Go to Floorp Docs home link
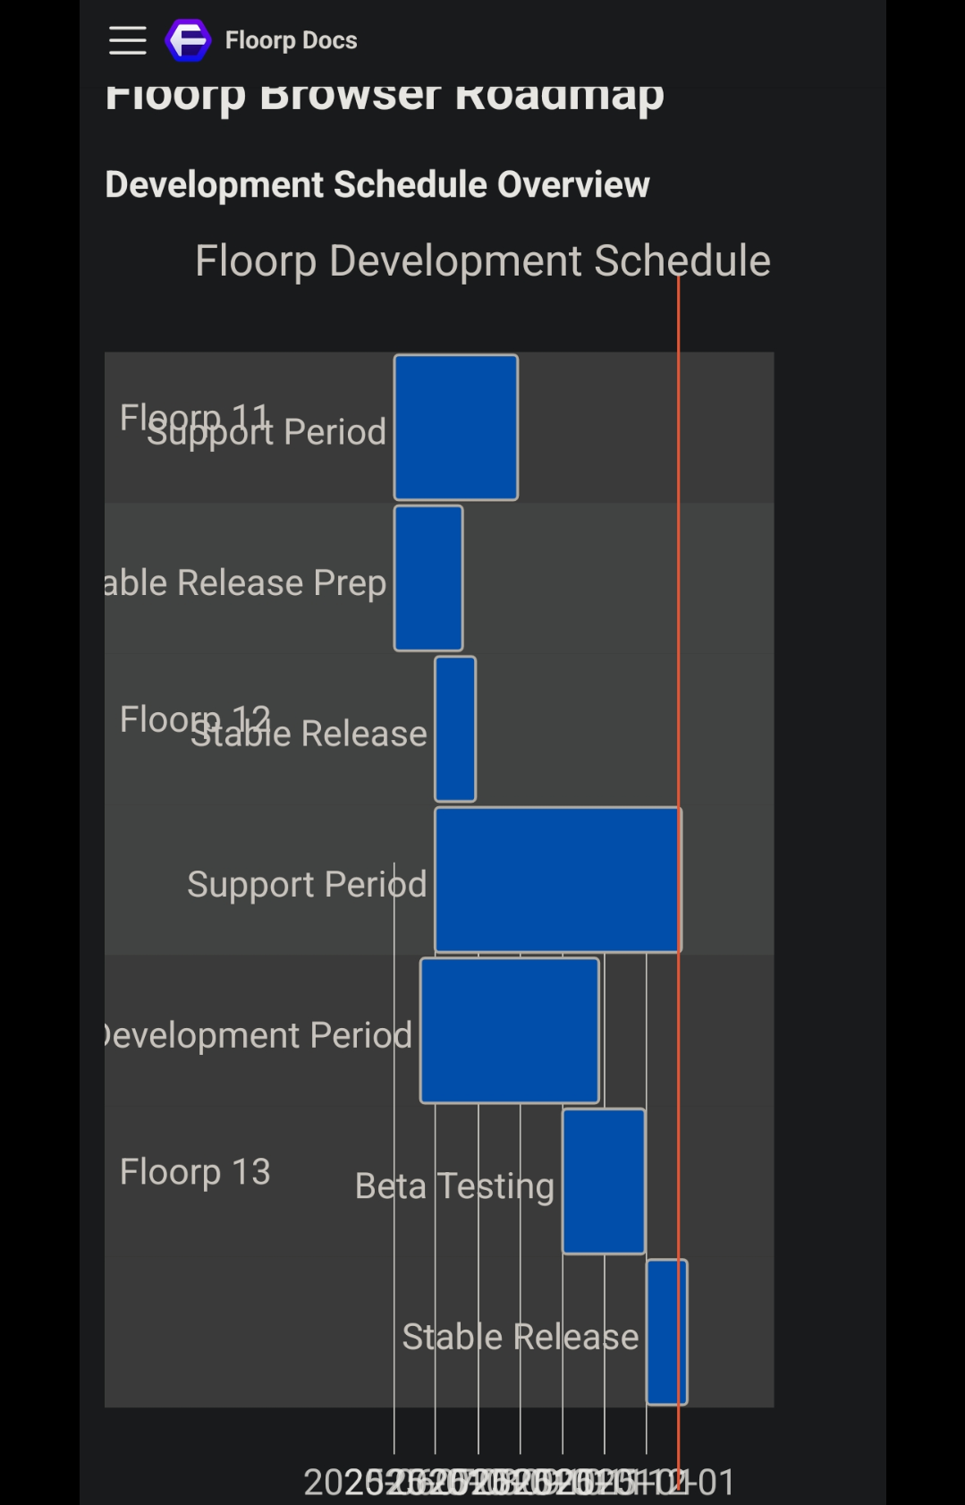 pos(291,40)
